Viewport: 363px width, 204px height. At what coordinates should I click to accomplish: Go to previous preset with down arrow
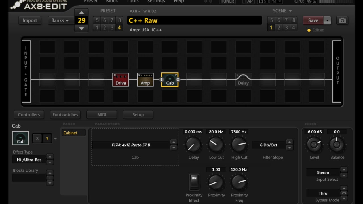81,28
